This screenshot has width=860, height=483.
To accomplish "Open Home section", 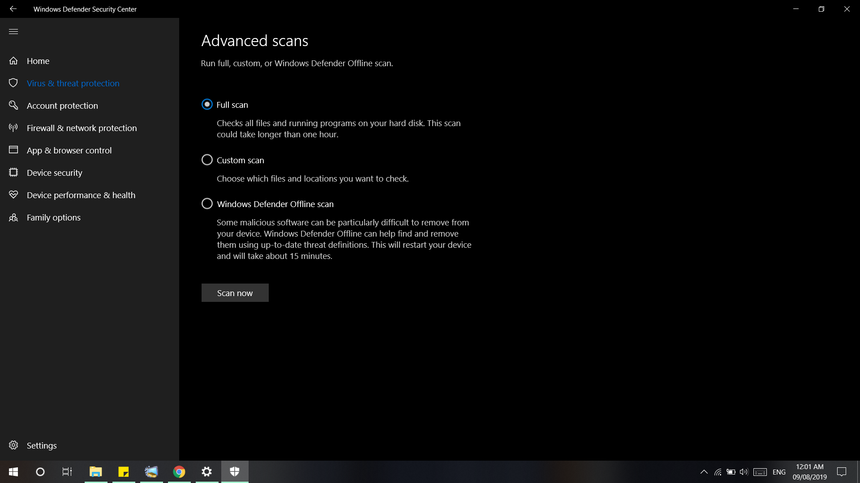I will tap(38, 61).
